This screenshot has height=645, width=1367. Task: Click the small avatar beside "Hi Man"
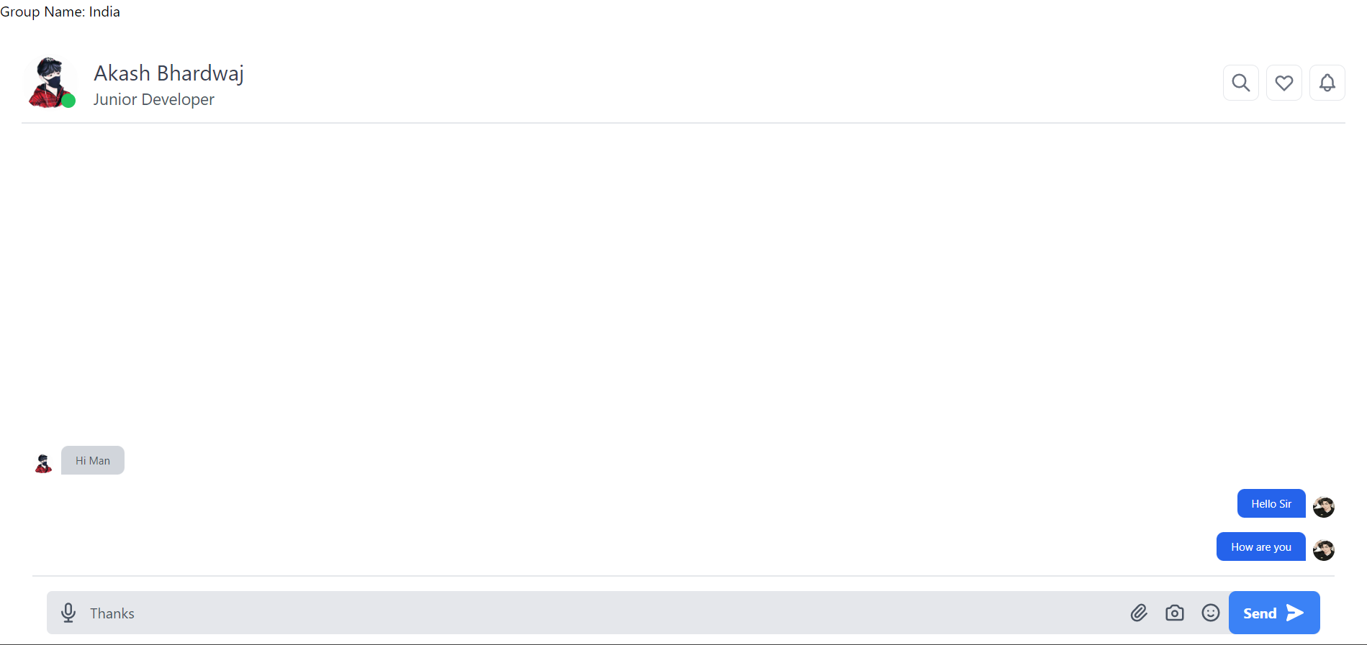43,464
